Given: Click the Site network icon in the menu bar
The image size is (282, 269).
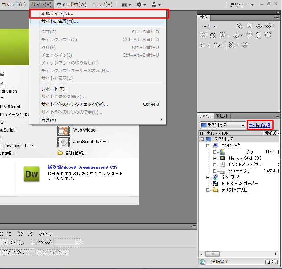Looking at the screenshot, I should point(156,5).
